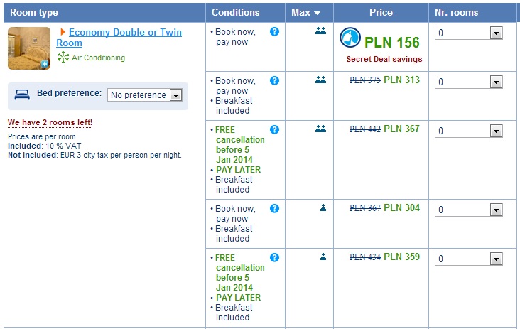
Task: Click the PLN 313 discounted price
Action: point(401,80)
